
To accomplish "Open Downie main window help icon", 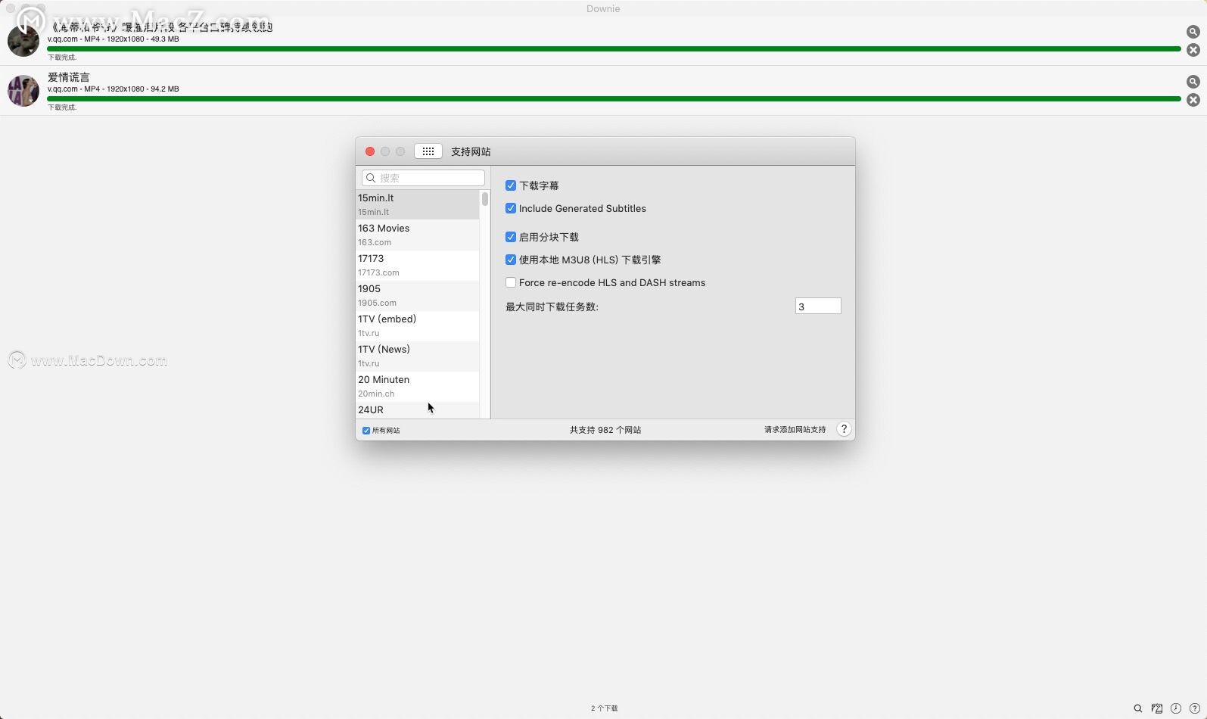I will [x=1195, y=708].
